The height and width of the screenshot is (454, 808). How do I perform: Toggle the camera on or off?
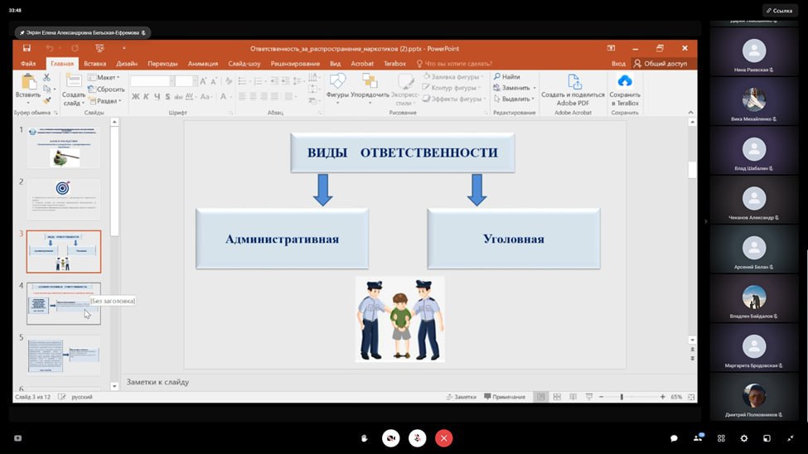click(x=391, y=437)
